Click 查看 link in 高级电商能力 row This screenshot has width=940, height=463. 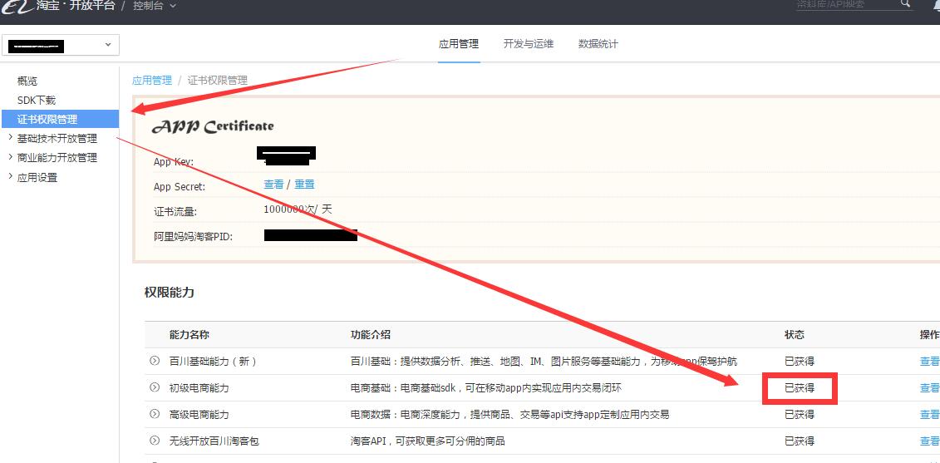pos(930,415)
